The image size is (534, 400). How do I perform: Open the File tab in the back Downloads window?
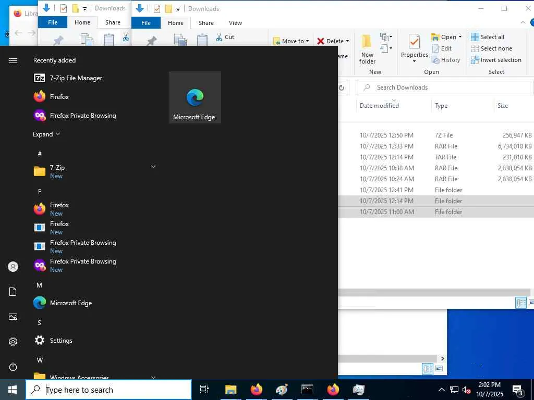(x=53, y=22)
